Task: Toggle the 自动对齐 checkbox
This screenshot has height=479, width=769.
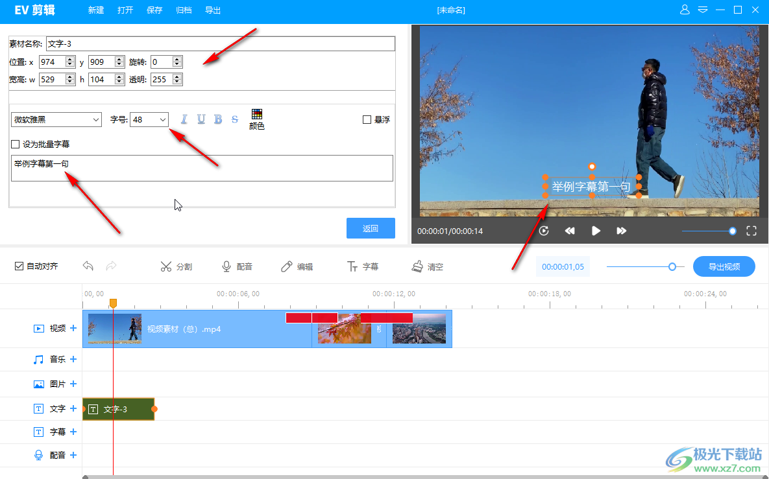Action: [19, 266]
